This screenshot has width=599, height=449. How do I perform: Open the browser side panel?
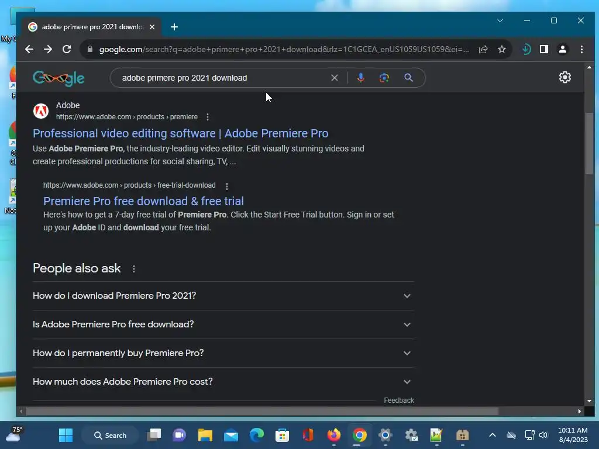544,49
